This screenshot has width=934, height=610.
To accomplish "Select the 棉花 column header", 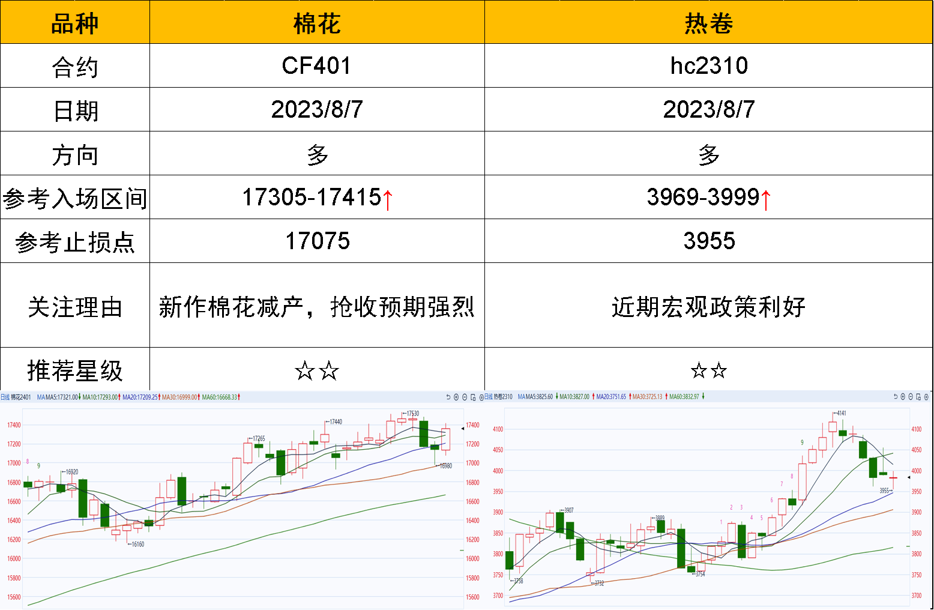I will (x=317, y=23).
